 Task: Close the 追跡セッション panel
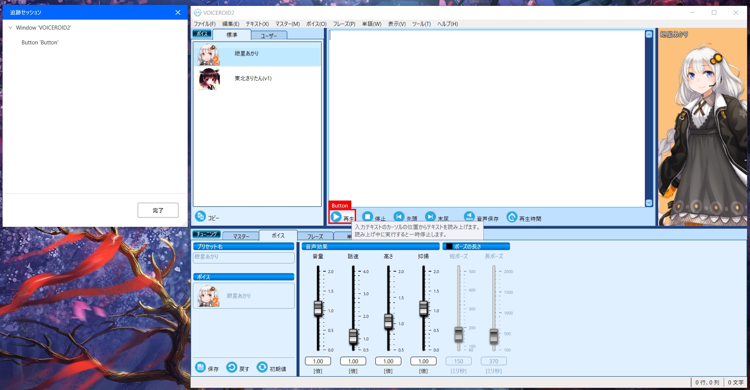[178, 12]
